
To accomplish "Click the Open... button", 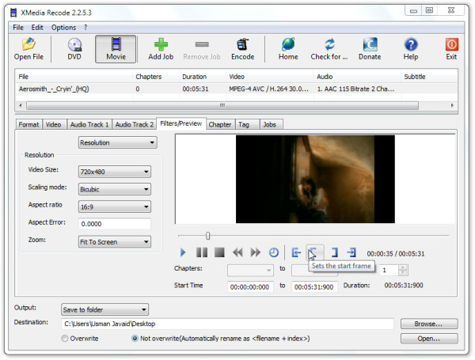I will click(429, 339).
